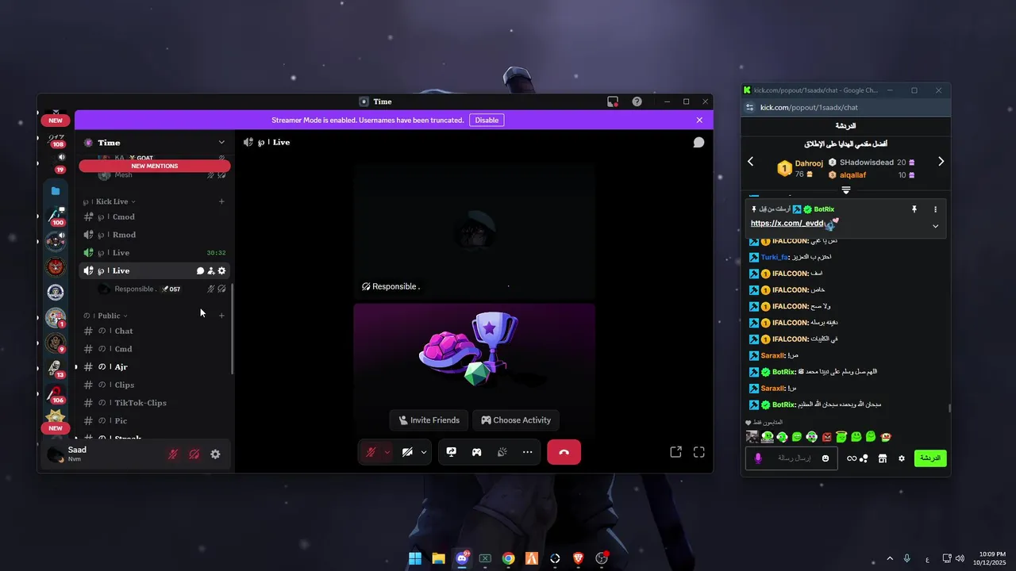Open camera options dropdown arrow
The image size is (1016, 571).
(x=424, y=452)
